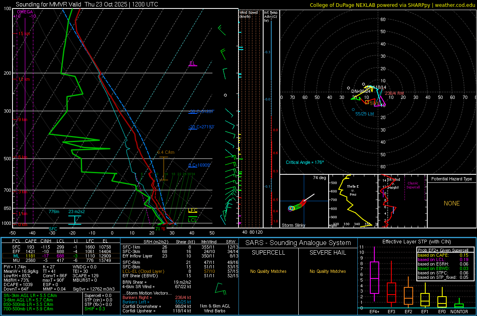The height and width of the screenshot is (316, 477).
Task: Click the 'Wind Speed (knots)' panel heading
Action: pyautogui.click(x=249, y=14)
